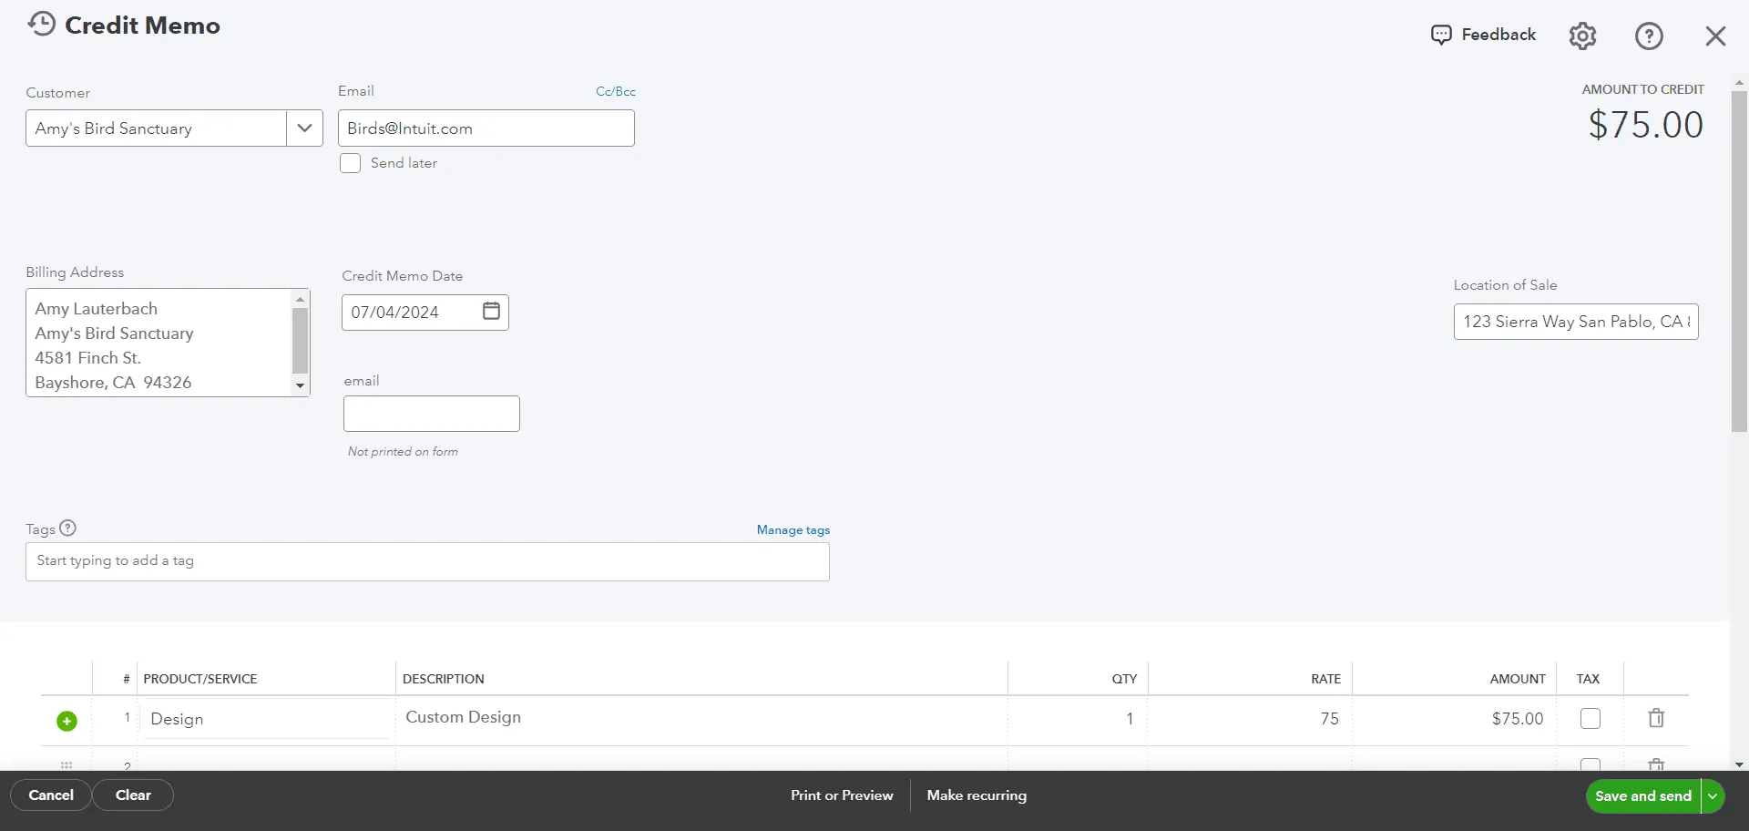Expand the Customer selection dropdown

click(303, 128)
